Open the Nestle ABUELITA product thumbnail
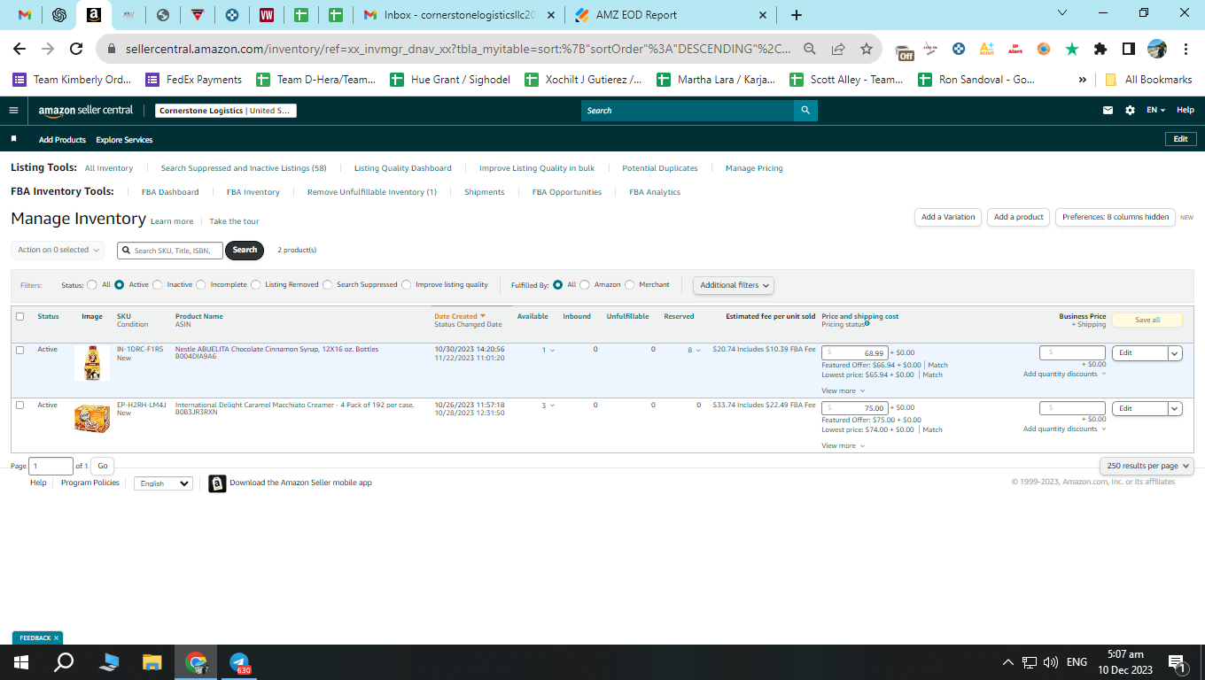 point(92,363)
